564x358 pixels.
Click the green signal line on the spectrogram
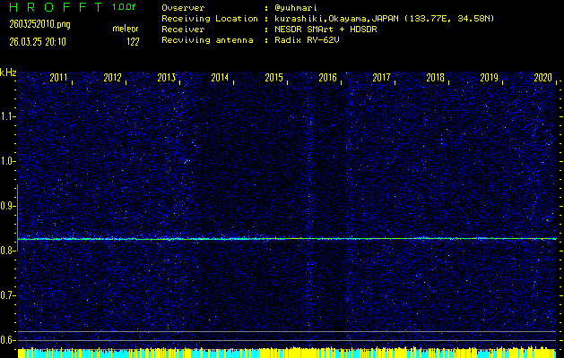[x=287, y=239]
